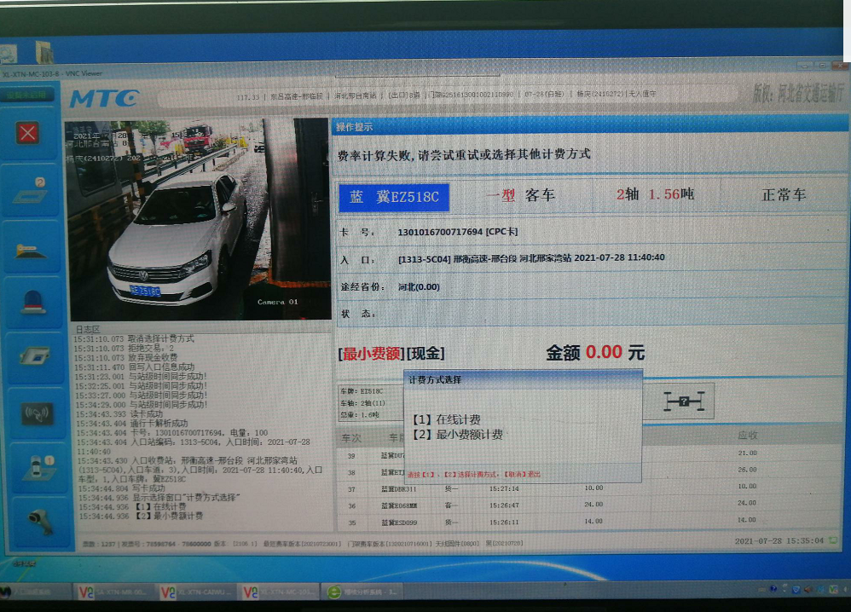The height and width of the screenshot is (612, 851).
Task: Open the first VNC task in the taskbar
Action: click(x=113, y=592)
